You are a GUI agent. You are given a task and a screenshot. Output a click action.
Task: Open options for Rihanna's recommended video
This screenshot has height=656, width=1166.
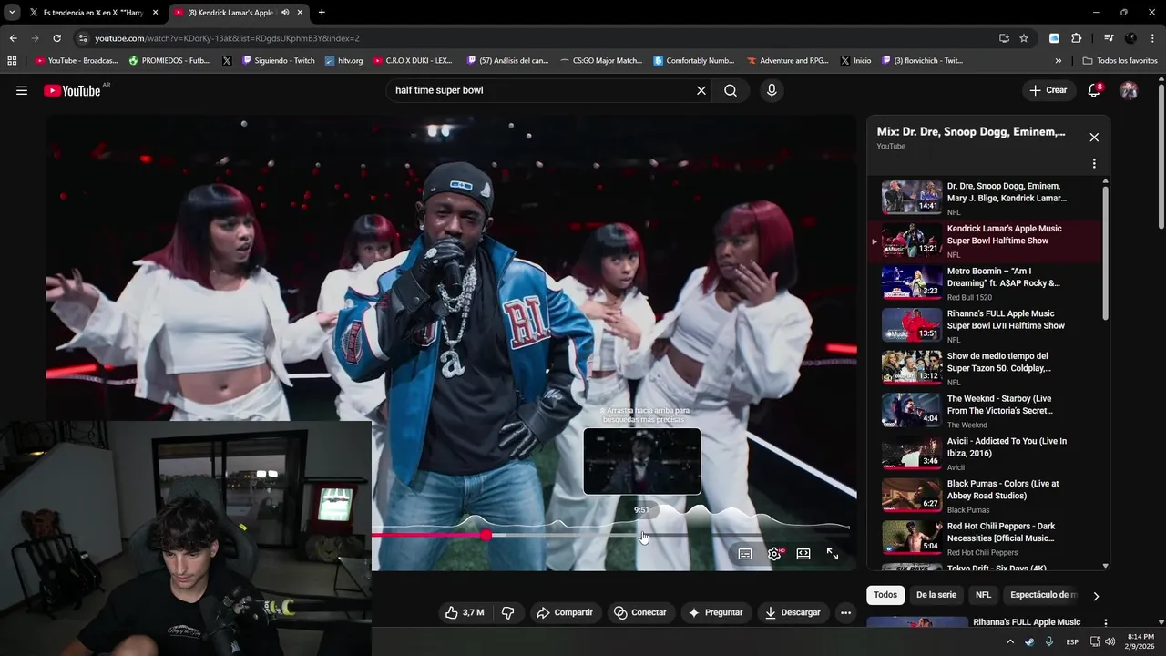point(1106,623)
